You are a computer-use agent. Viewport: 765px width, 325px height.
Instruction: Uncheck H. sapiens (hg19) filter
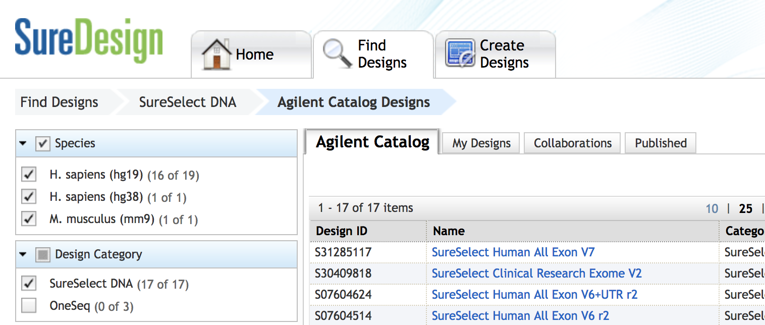click(x=29, y=175)
